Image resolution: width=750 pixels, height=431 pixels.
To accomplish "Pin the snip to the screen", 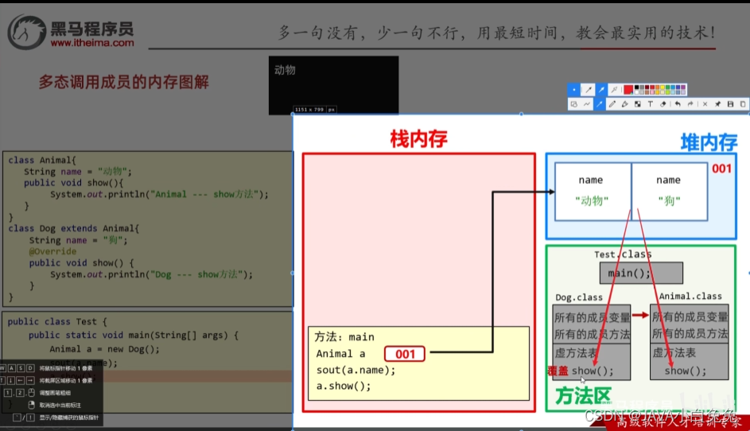I will [718, 104].
